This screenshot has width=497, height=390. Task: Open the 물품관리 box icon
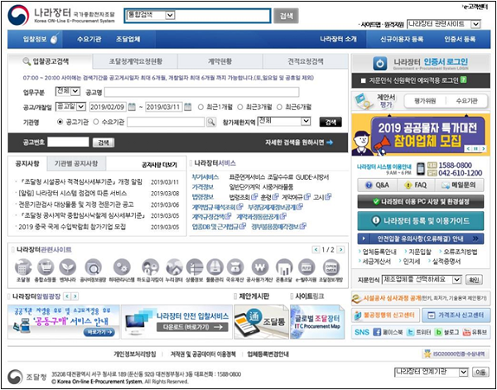215,267
